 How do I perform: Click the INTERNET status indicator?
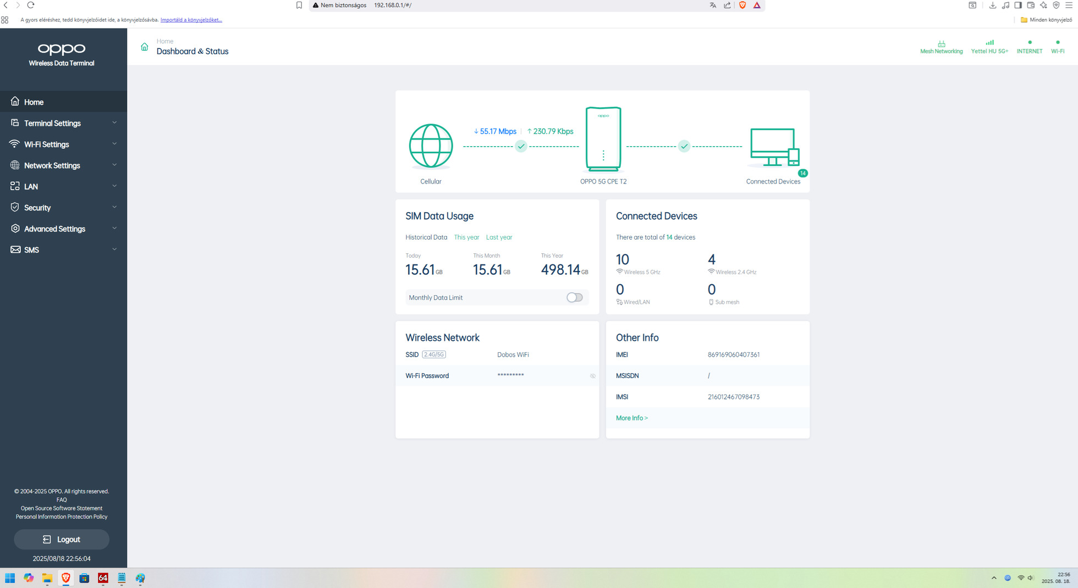tap(1030, 47)
